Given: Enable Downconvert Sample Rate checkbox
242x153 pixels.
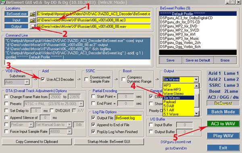Looking at the screenshot, I should [87, 80].
